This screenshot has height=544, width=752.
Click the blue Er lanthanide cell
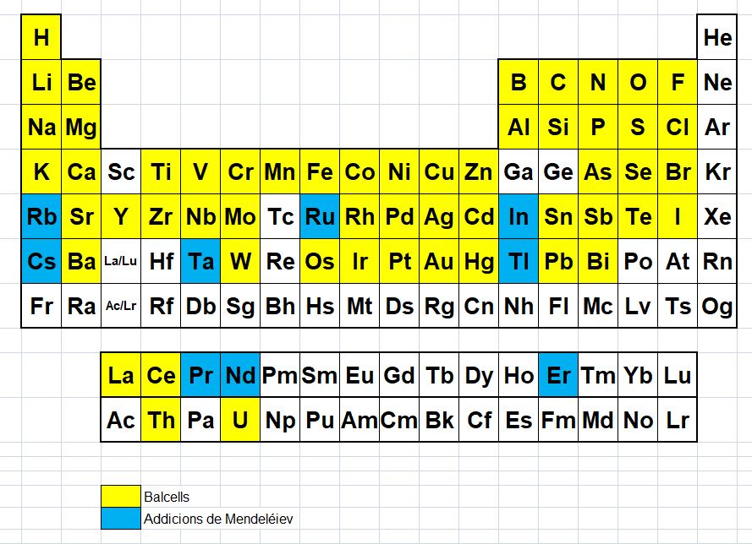point(558,375)
